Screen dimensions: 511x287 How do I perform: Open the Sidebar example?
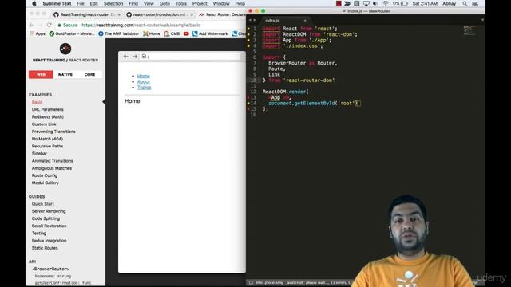pyautogui.click(x=39, y=154)
